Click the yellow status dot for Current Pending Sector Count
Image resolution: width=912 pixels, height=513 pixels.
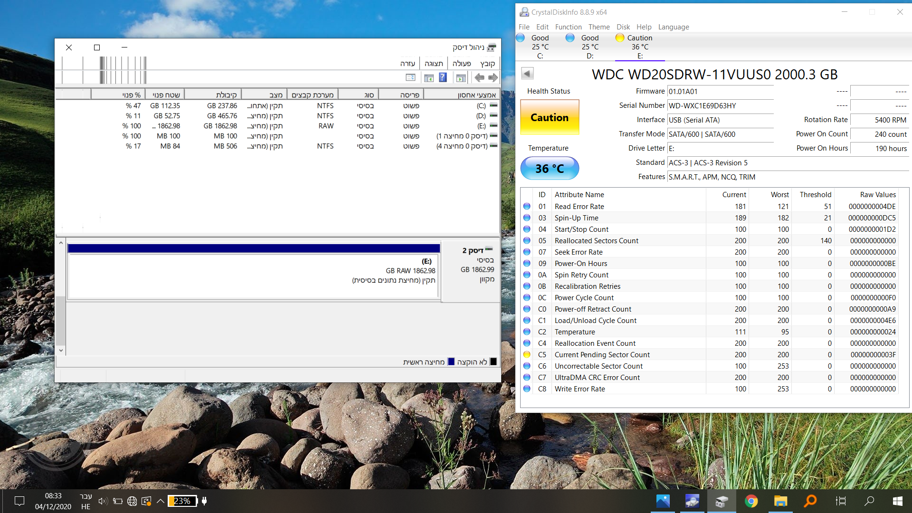tap(527, 355)
